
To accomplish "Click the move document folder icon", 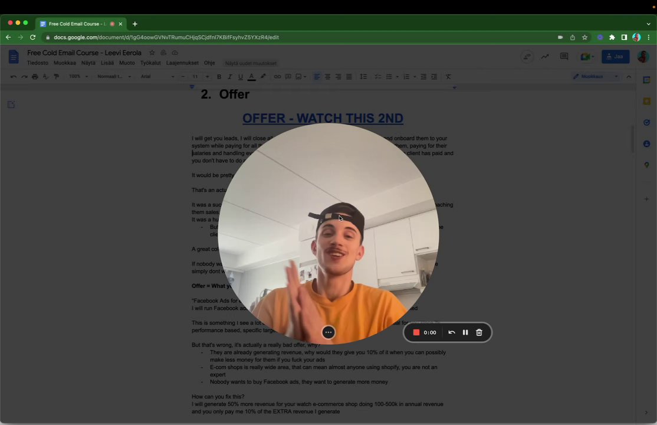I will pyautogui.click(x=163, y=53).
